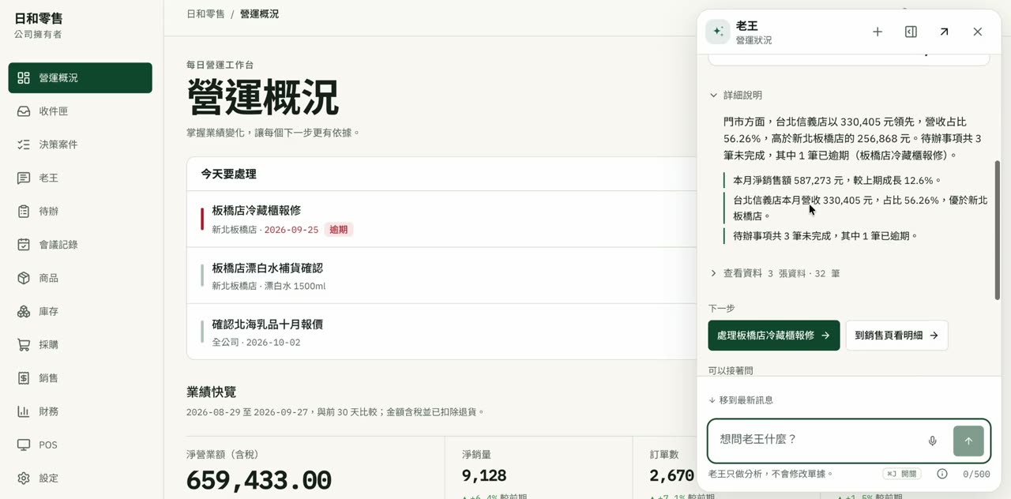Click the 待辦事項共 3 筆未完成 quote line
Viewport: 1011px width, 499px height.
pos(825,235)
